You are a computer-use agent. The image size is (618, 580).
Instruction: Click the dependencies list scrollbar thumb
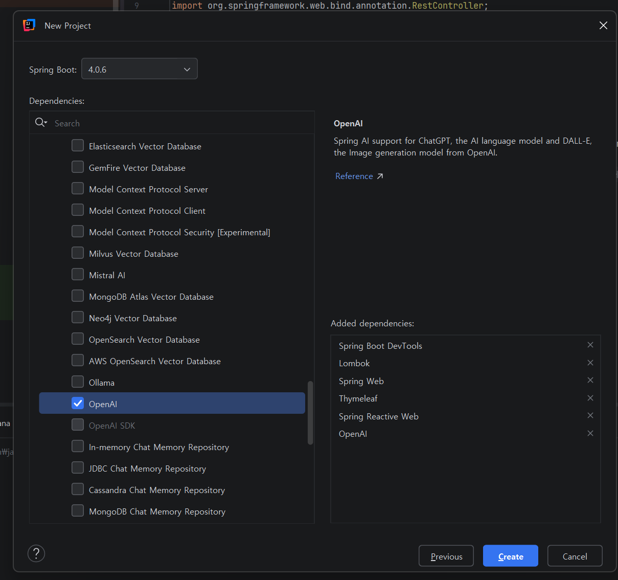(x=310, y=413)
